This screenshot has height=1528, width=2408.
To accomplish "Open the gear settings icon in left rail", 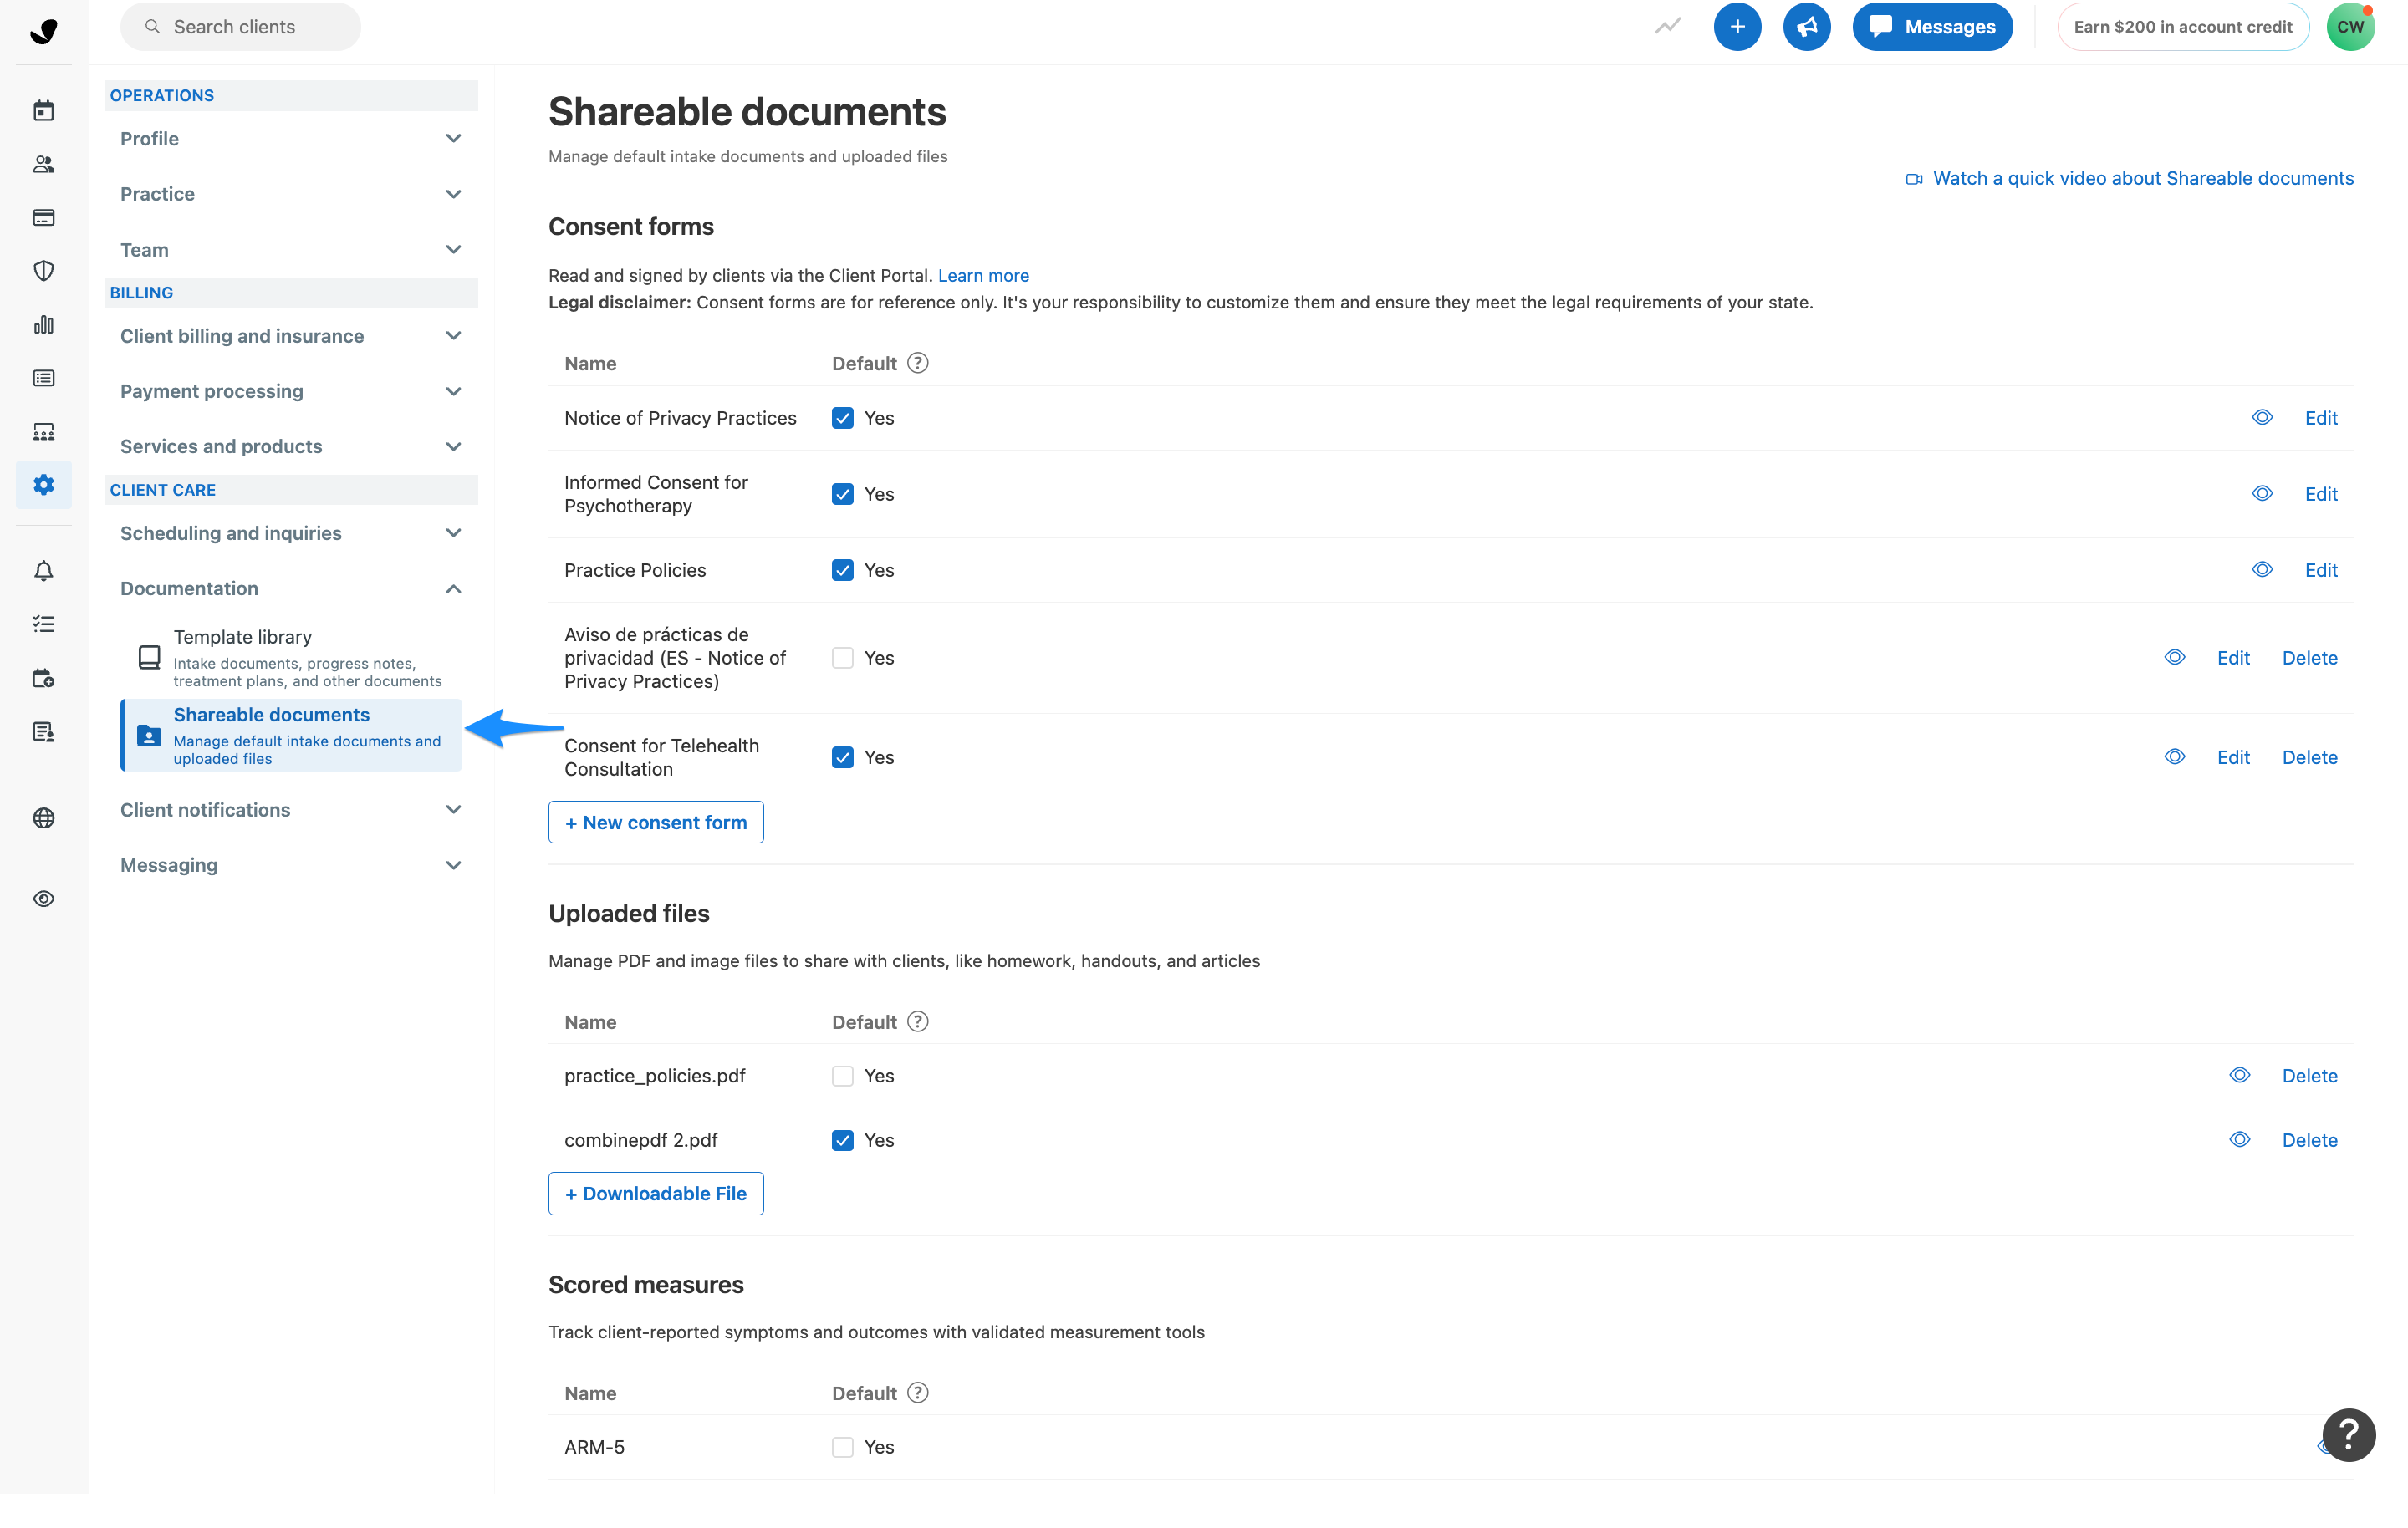I will pos(43,485).
